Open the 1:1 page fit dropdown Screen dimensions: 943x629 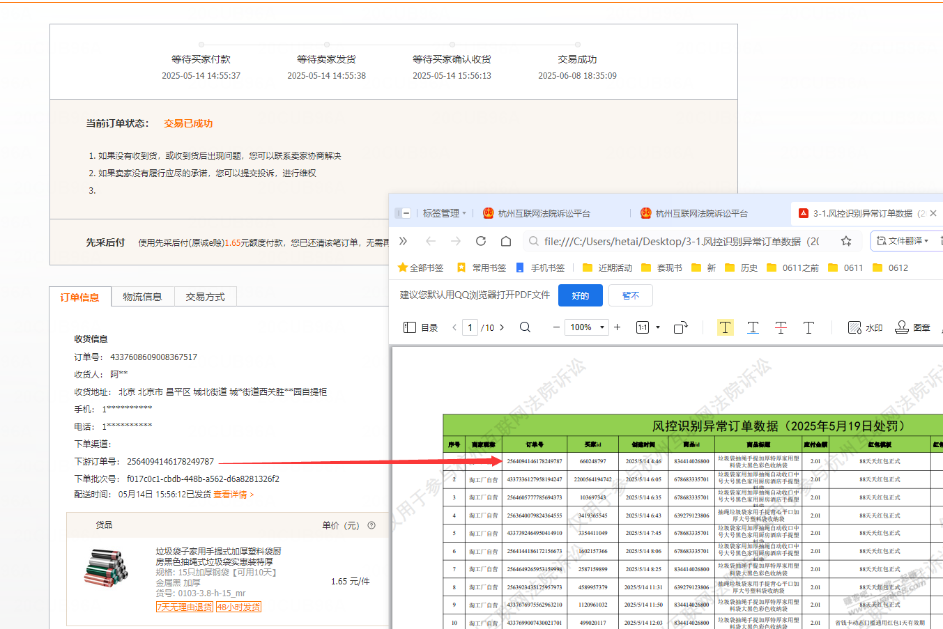(x=657, y=327)
